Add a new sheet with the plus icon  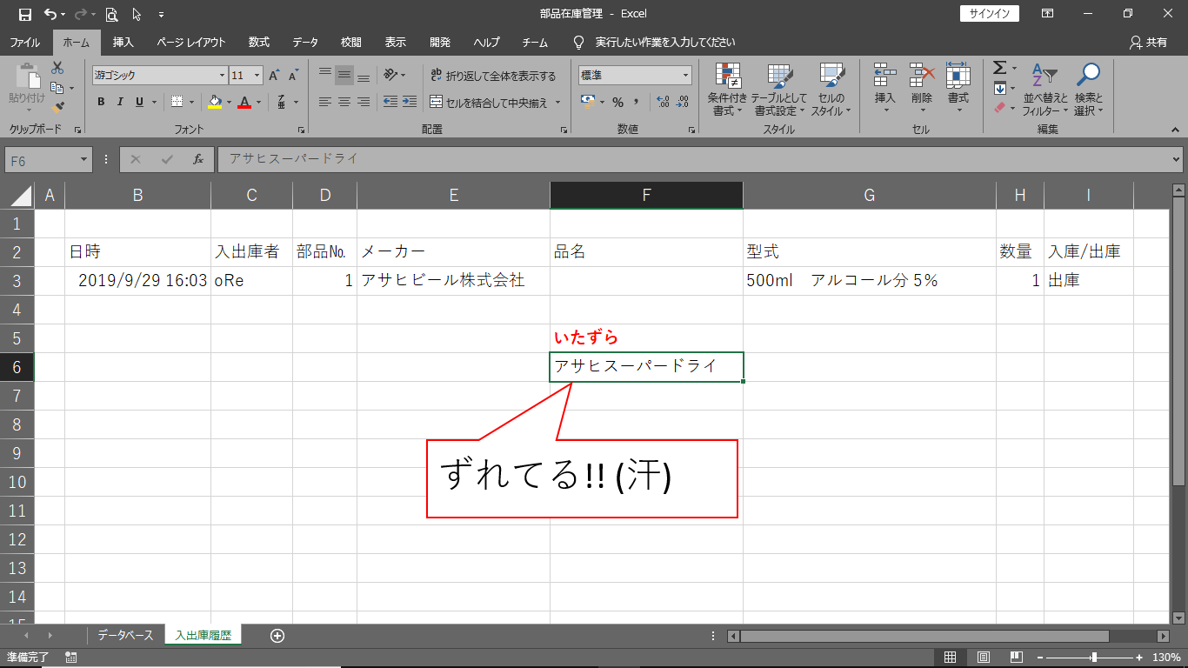pos(277,636)
